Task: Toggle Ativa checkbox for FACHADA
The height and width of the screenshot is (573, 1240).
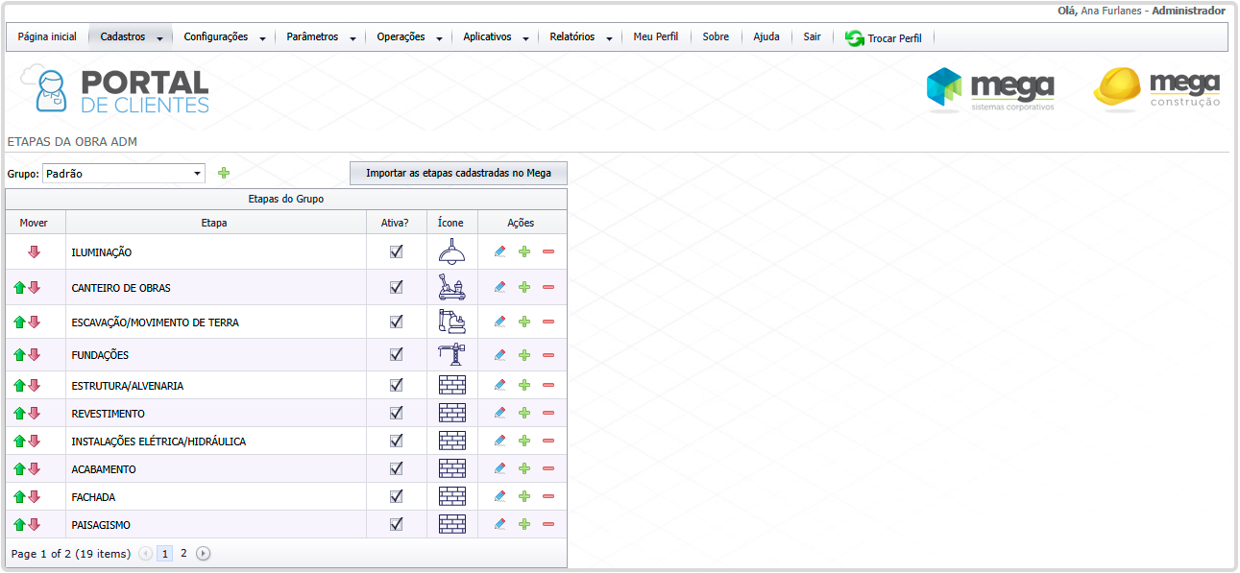Action: coord(396,496)
